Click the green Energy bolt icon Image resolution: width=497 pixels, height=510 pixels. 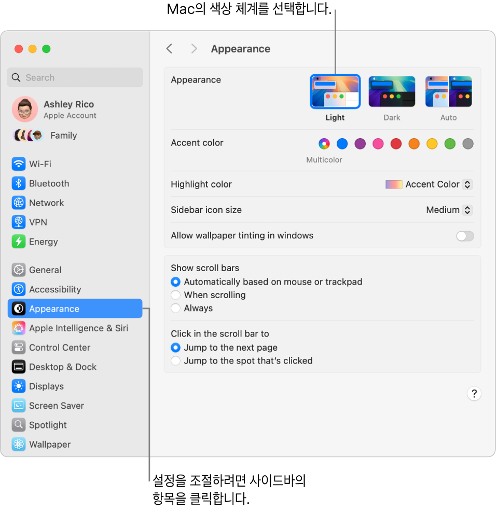(19, 241)
